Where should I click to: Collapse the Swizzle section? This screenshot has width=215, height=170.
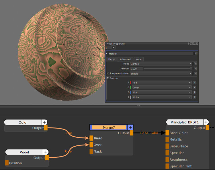click(x=108, y=78)
